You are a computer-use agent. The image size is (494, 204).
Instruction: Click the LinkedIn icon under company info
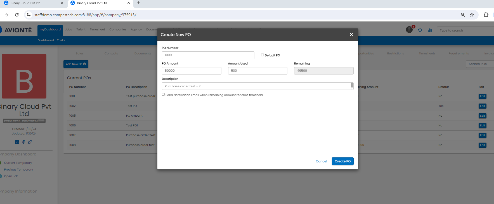pos(17,142)
